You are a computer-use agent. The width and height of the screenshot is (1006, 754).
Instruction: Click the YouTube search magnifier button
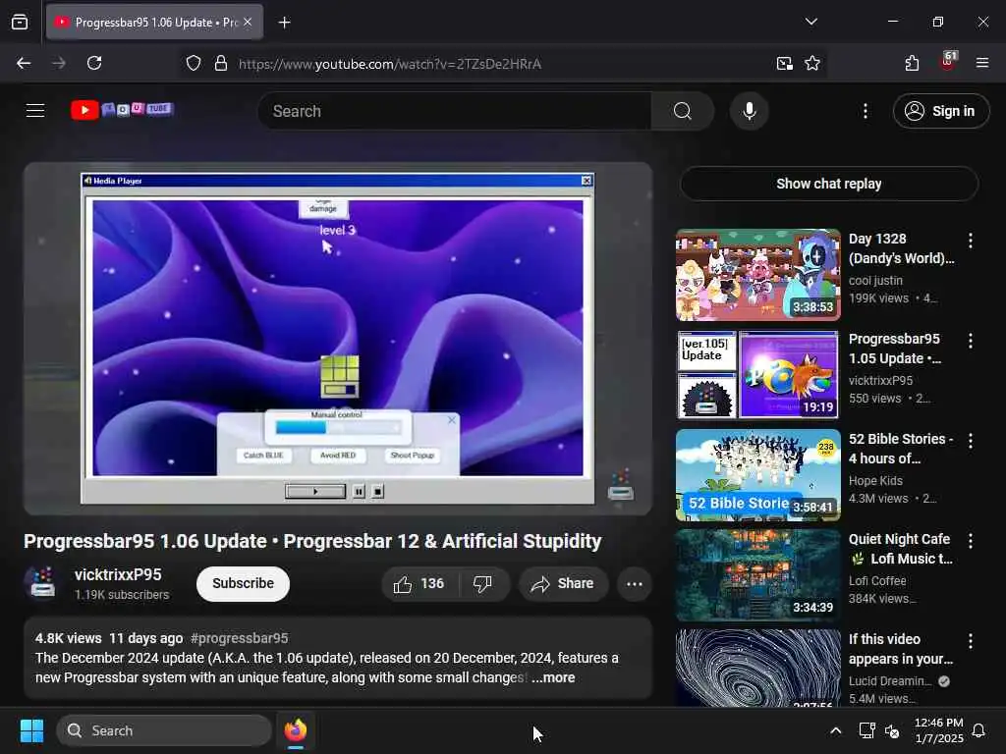[x=683, y=111]
